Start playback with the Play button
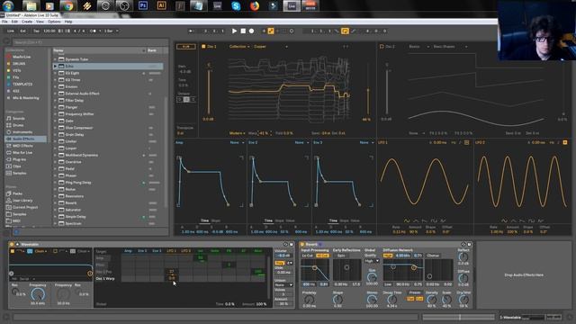The width and height of the screenshot is (576, 324). 234,31
